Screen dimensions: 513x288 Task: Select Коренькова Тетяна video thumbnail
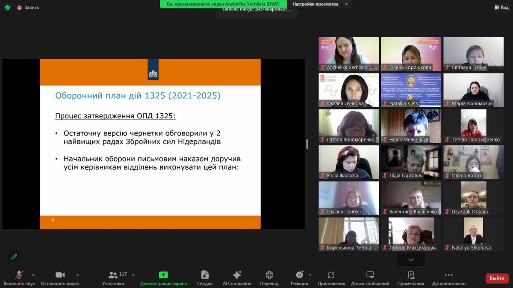coord(349,234)
